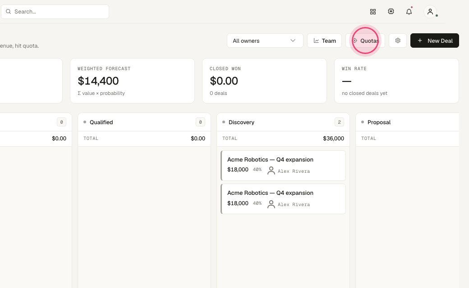Click the Qualified count badge 0
Image resolution: width=469 pixels, height=288 pixels.
tap(200, 122)
